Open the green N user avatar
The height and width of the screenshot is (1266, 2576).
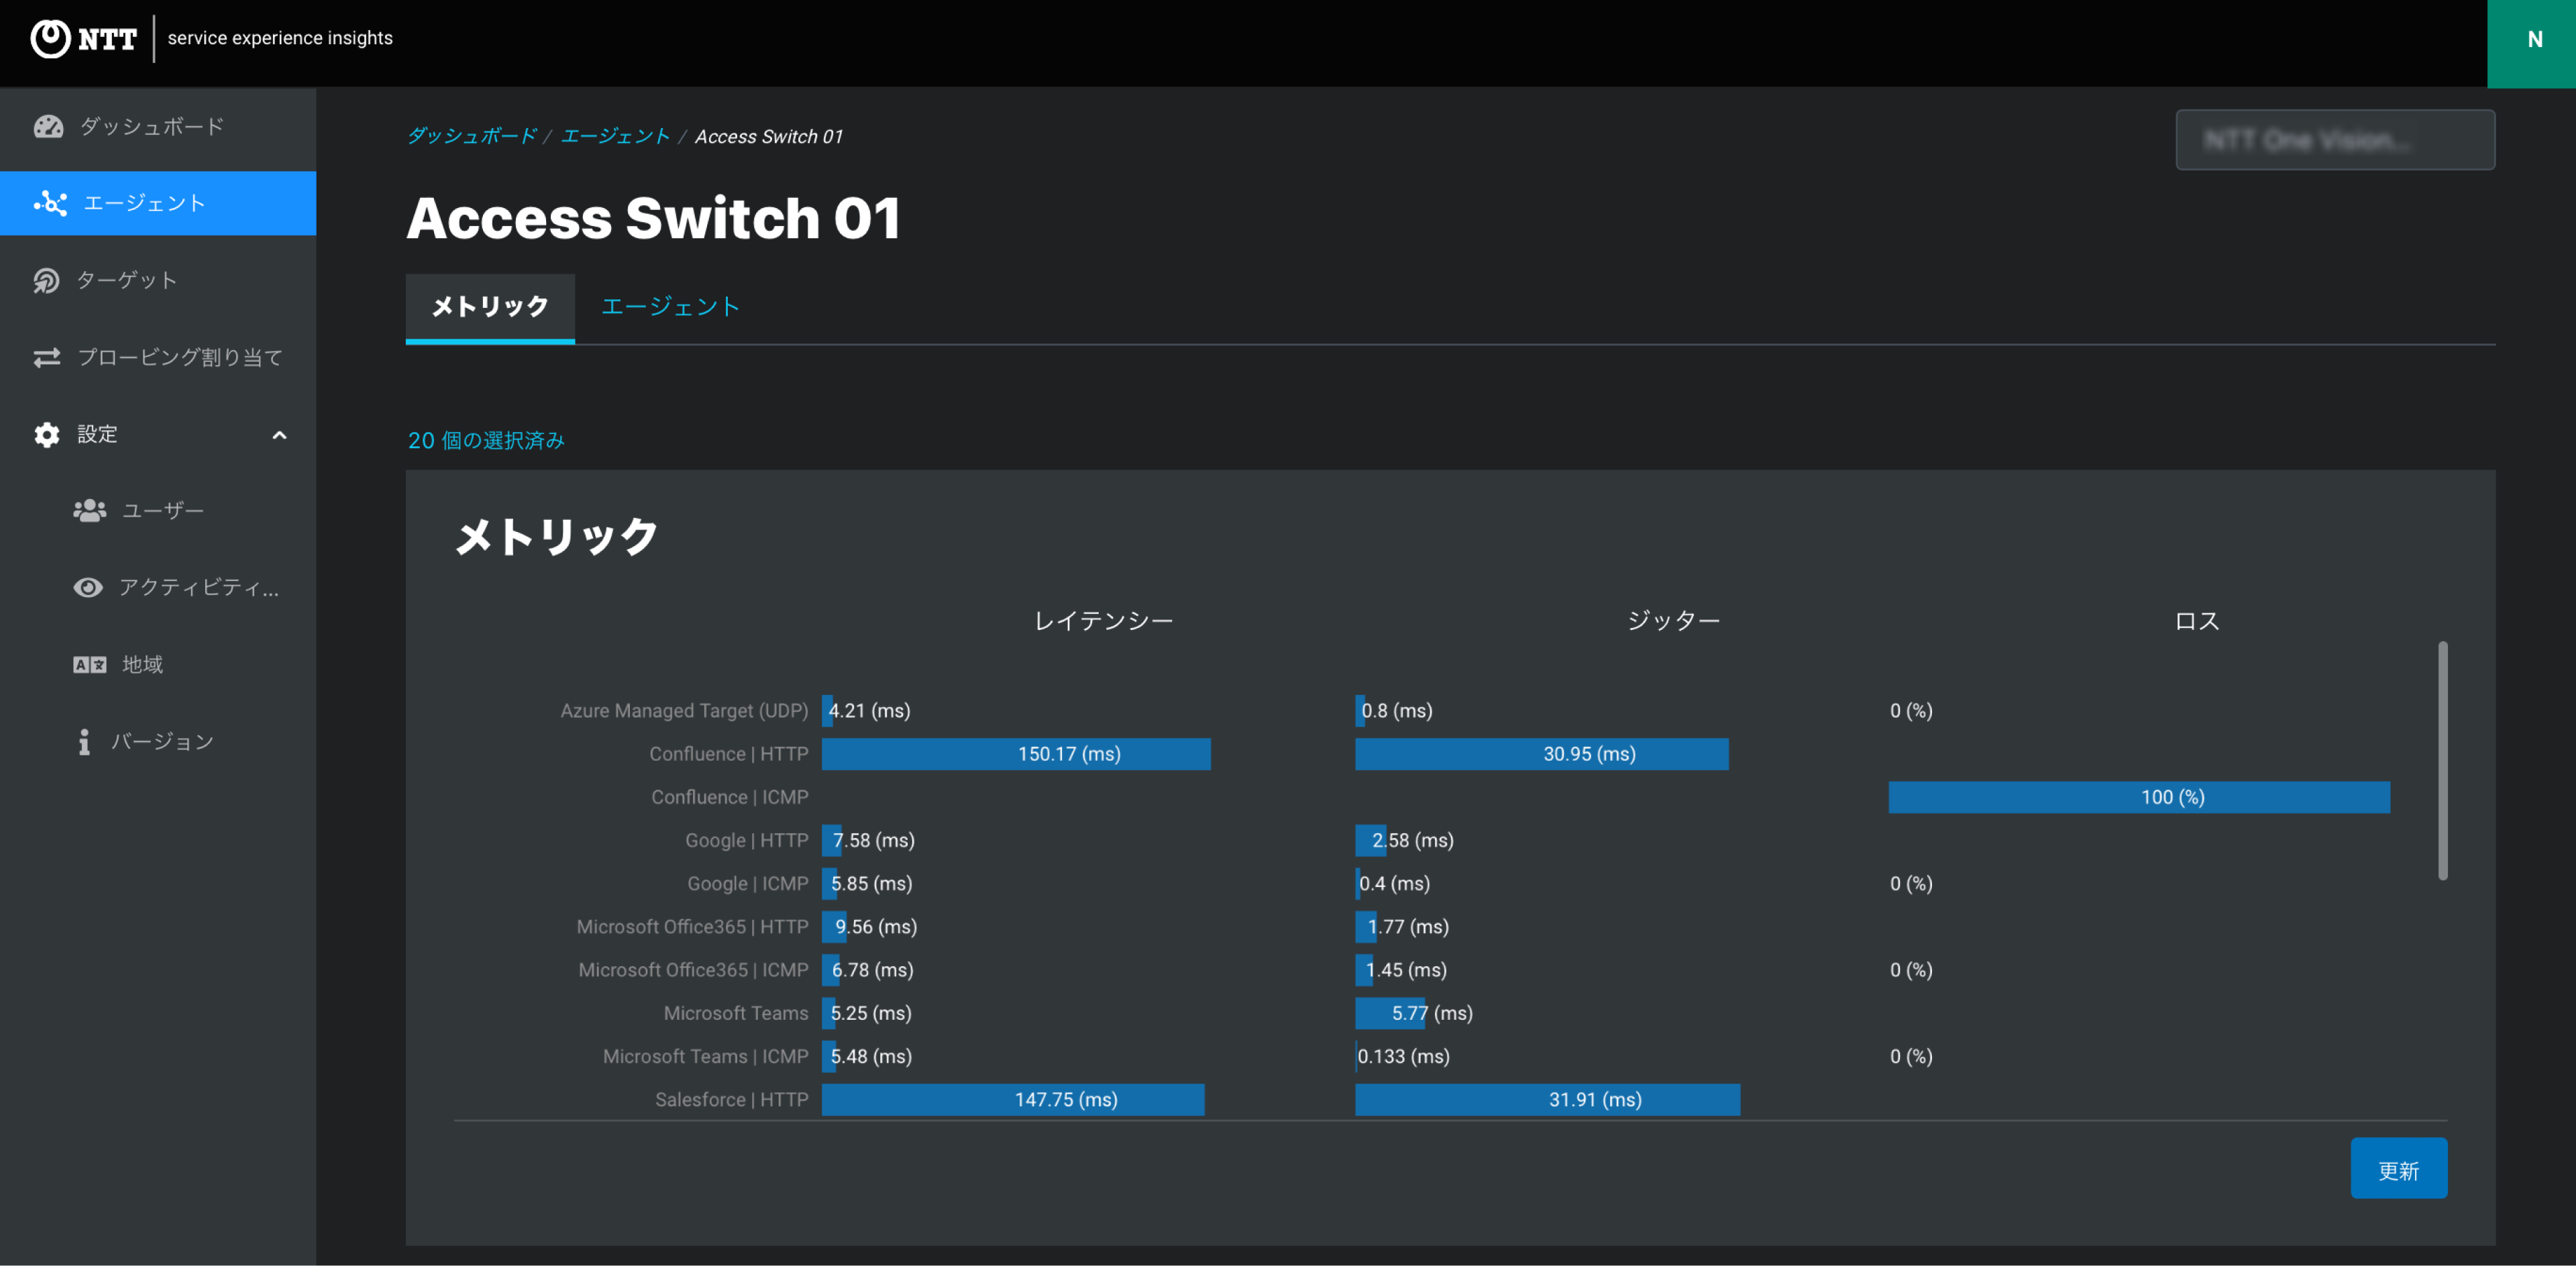tap(2532, 40)
